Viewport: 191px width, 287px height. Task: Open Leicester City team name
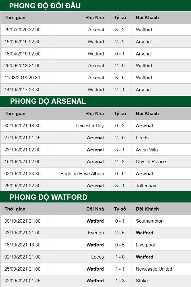[x=90, y=126]
